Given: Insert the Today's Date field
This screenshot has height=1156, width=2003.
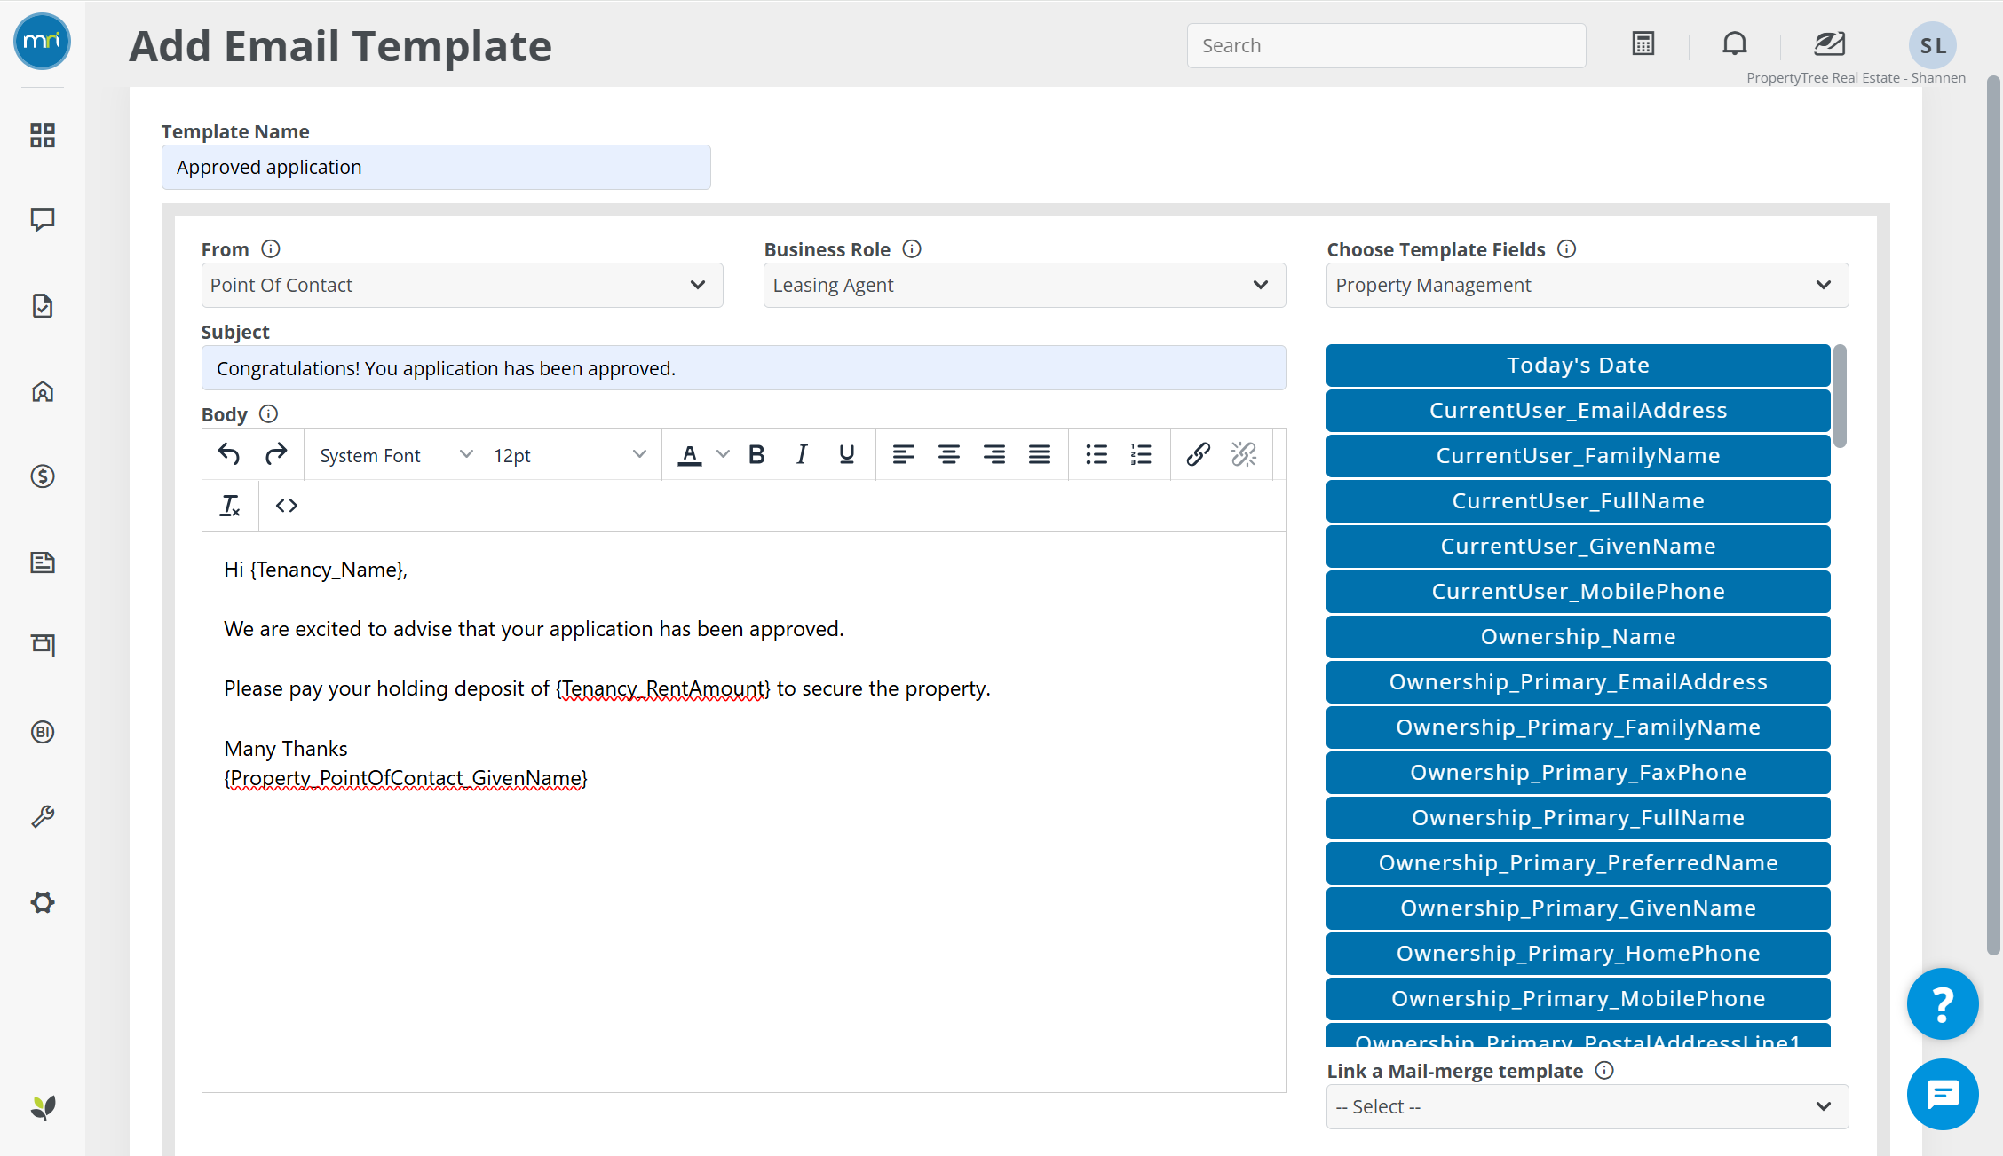Looking at the screenshot, I should tap(1578, 366).
